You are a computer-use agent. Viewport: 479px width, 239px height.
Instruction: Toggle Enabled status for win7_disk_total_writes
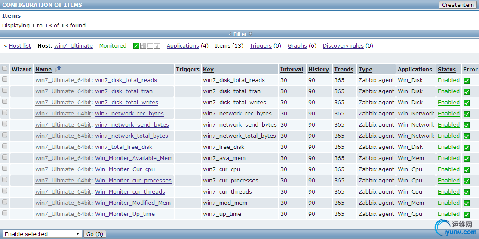pyautogui.click(x=448, y=103)
